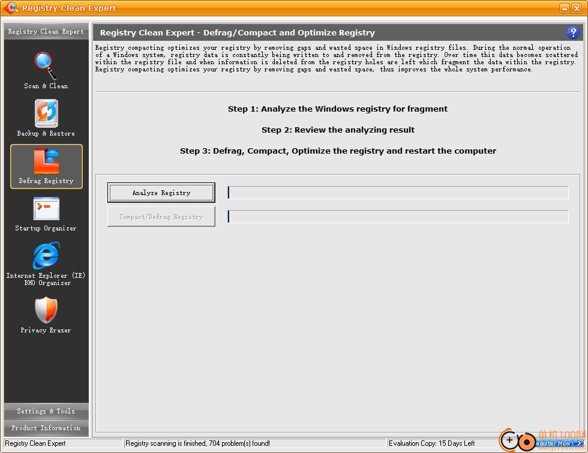This screenshot has height=453, width=588.
Task: Click the Analyze Registry button
Action: (161, 193)
